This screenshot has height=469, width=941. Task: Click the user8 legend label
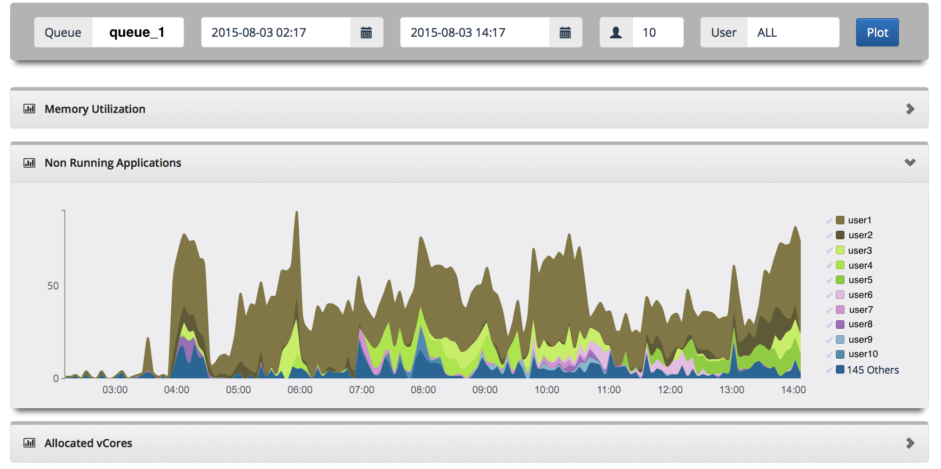coord(860,324)
